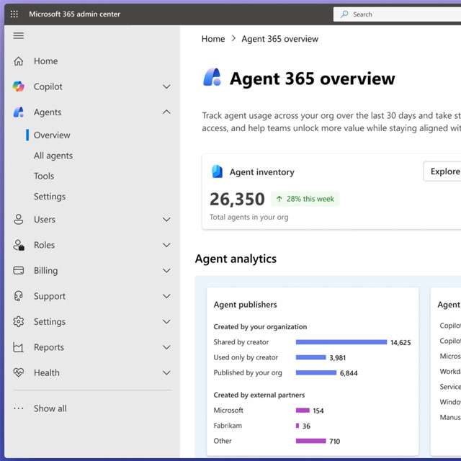The image size is (461, 461).
Task: Expand the Copilot section chevron
Action: pos(166,86)
